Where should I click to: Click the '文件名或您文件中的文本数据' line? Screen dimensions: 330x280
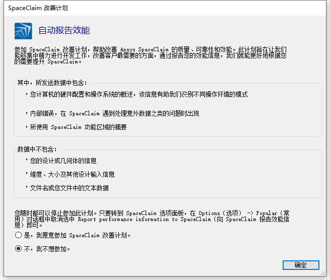point(67,188)
